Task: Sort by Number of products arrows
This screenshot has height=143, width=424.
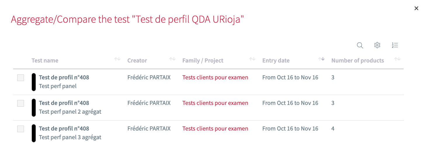Action: tap(397, 59)
